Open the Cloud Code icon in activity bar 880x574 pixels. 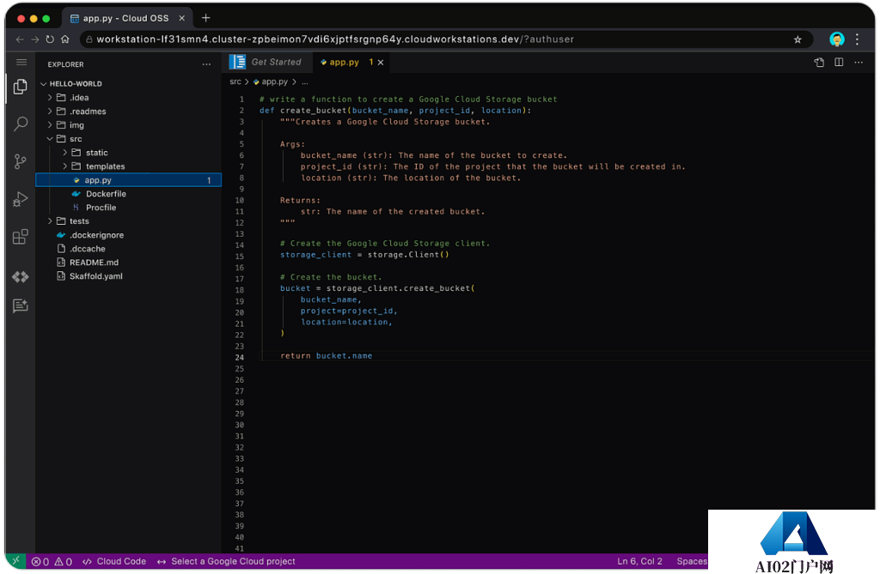(20, 276)
